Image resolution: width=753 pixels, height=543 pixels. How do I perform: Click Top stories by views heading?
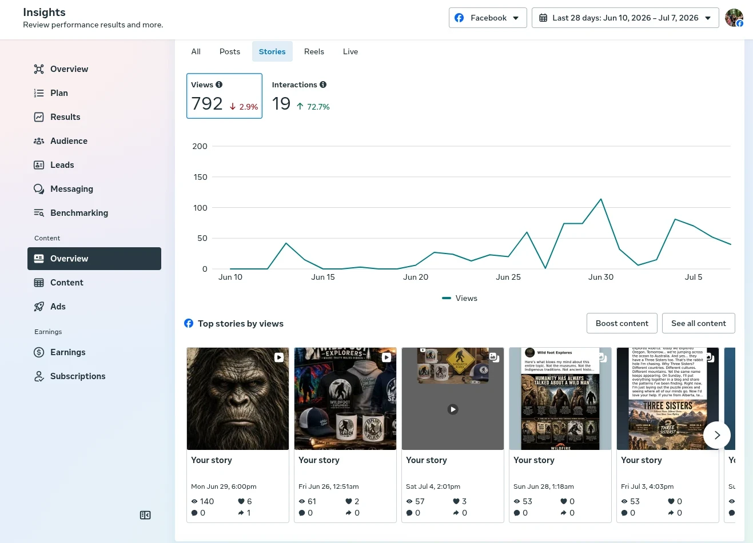click(x=241, y=324)
